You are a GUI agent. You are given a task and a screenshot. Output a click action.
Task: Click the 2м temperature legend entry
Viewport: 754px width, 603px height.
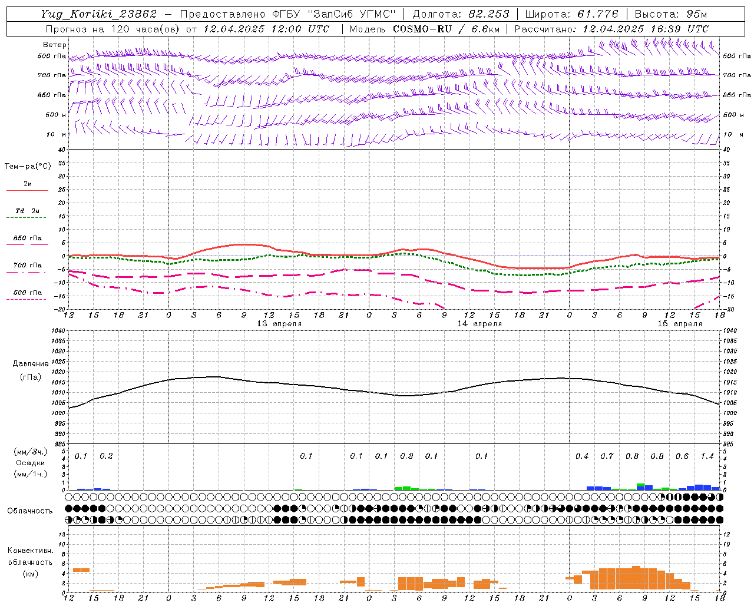28,184
